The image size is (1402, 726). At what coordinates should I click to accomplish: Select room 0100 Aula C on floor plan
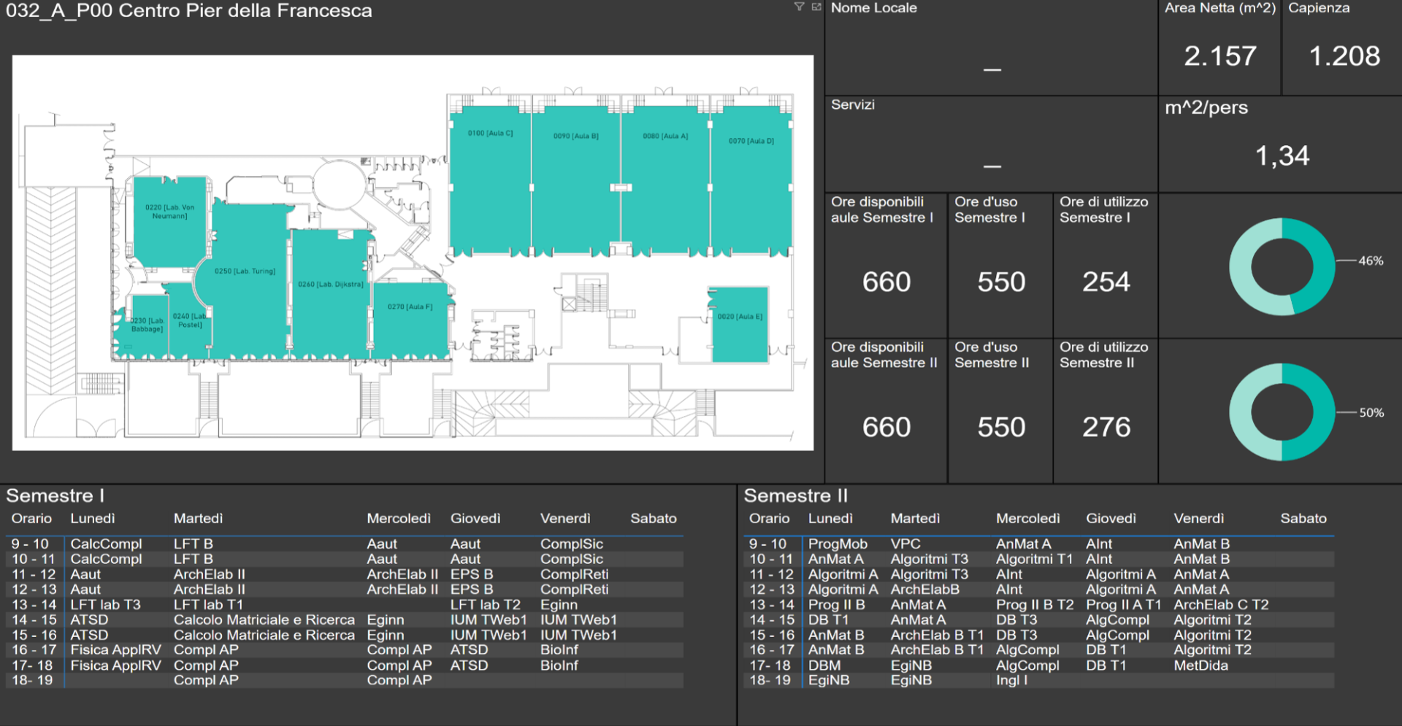490,182
